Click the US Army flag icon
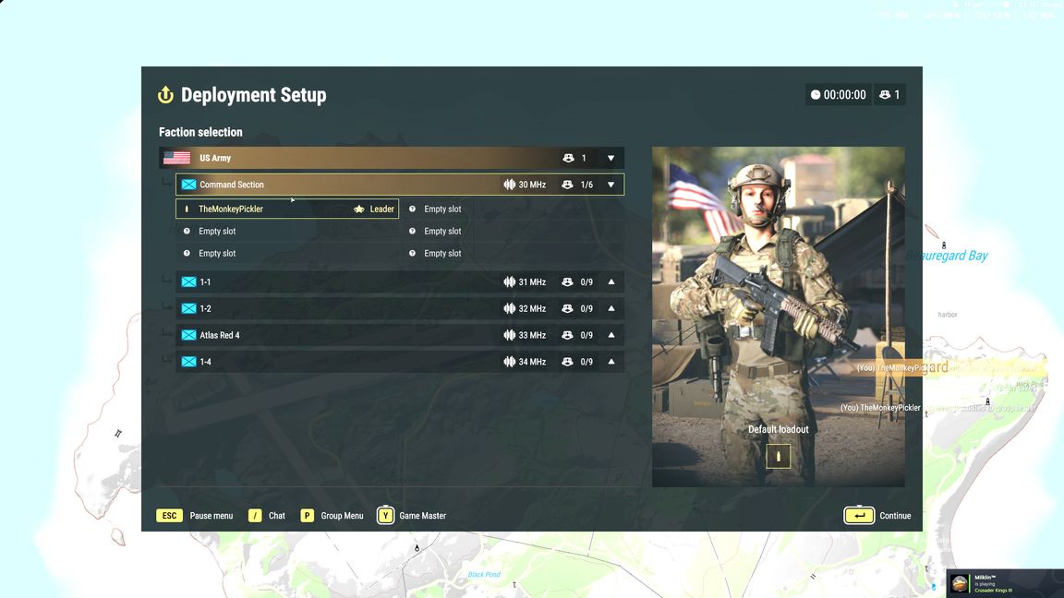The image size is (1064, 598). pyautogui.click(x=176, y=158)
